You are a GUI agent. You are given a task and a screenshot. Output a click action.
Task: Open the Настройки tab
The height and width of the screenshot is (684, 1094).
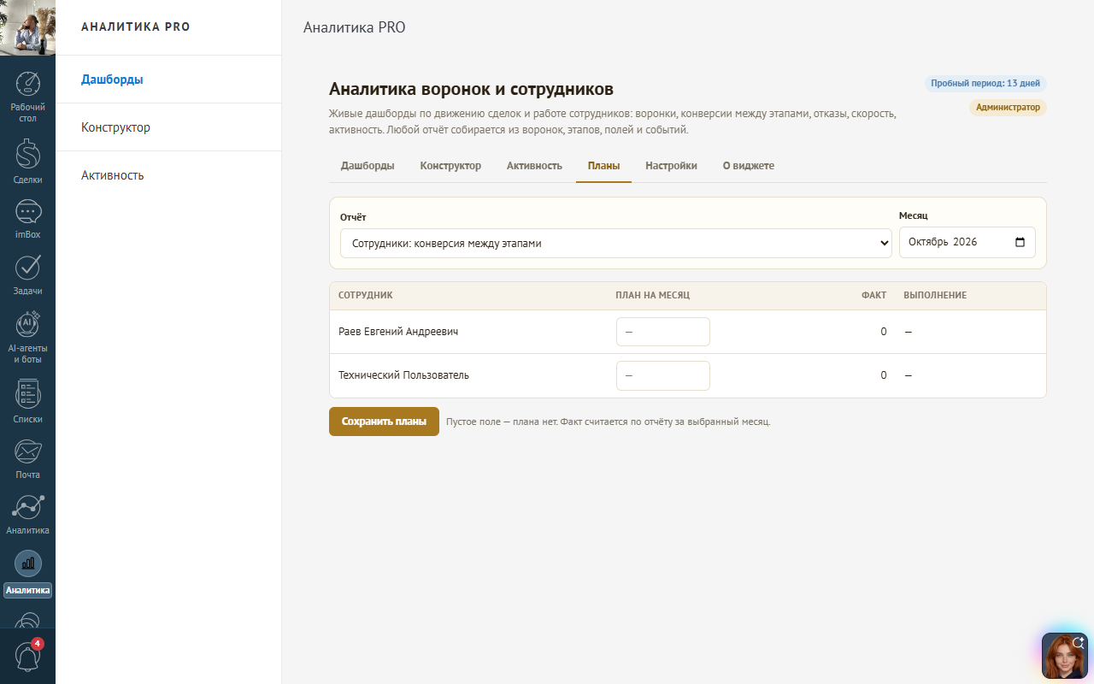click(x=671, y=166)
